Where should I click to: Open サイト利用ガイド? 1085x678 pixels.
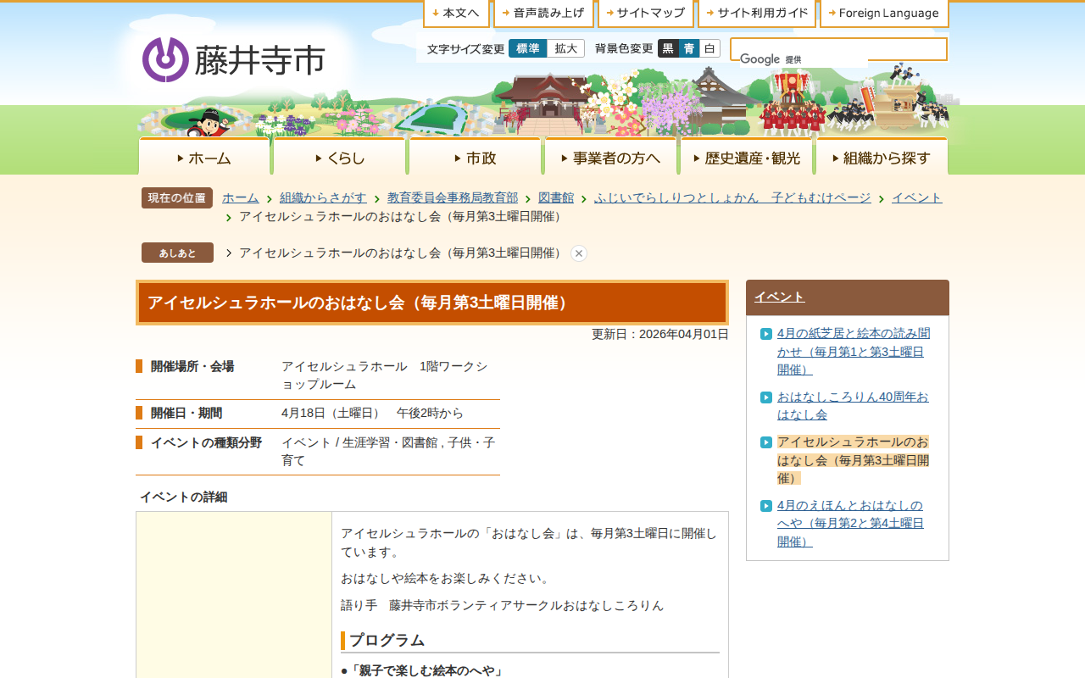click(757, 13)
